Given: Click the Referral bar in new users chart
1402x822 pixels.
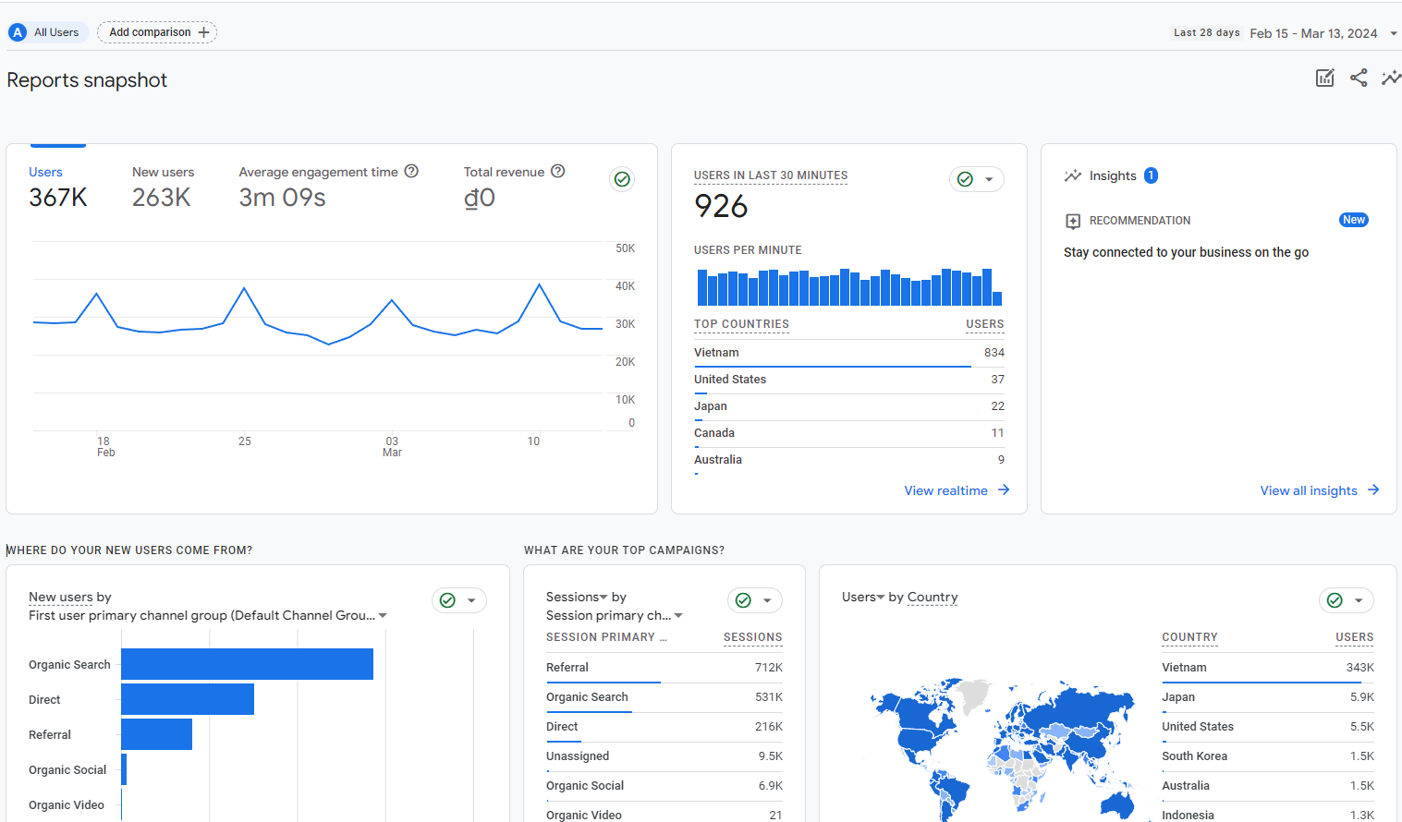Looking at the screenshot, I should [x=156, y=734].
